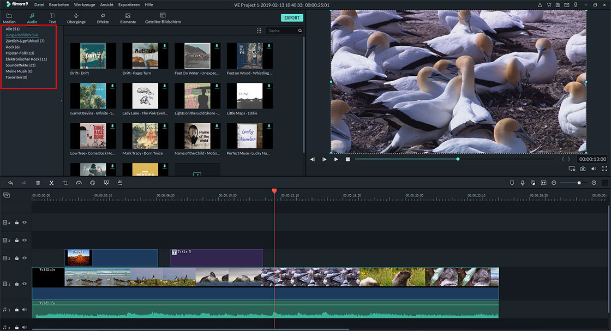Click the add track manager icon
Image resolution: width=611 pixels, height=331 pixels.
click(x=7, y=195)
